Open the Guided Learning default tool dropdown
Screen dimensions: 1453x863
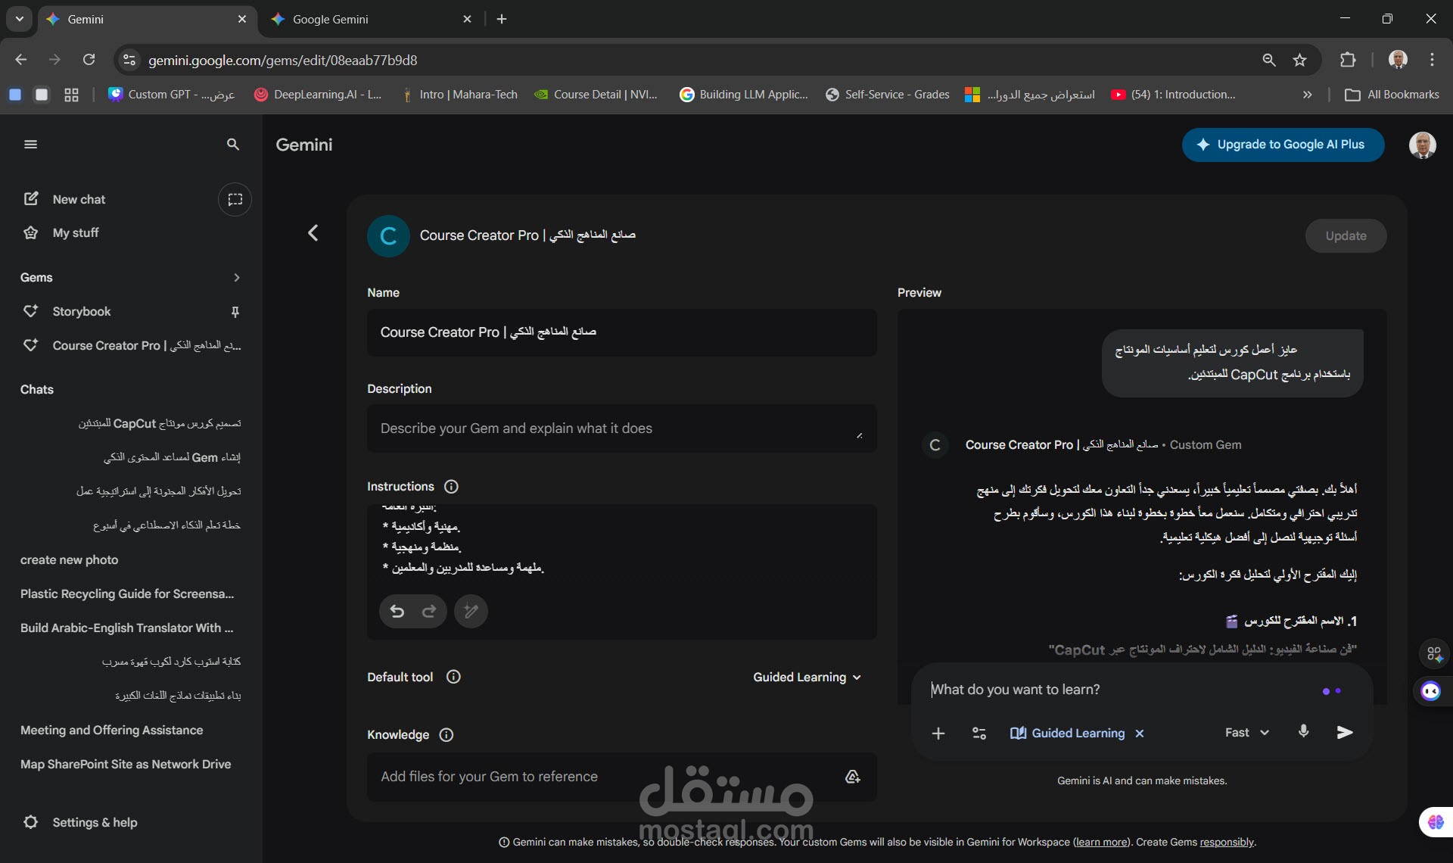click(x=807, y=678)
